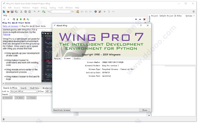Select the Search tab in bottom panel
Image resolution: width=198 pixels, height=123 pixels.
tap(23, 88)
